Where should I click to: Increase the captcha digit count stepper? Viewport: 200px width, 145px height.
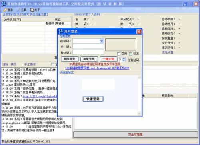[x=124, y=58]
